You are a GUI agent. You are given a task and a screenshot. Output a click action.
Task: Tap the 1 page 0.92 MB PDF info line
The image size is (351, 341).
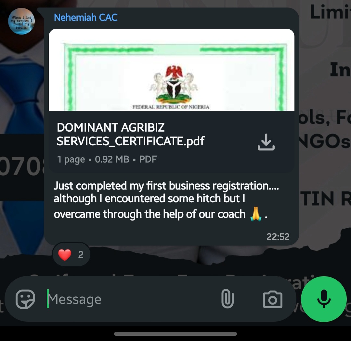[107, 159]
